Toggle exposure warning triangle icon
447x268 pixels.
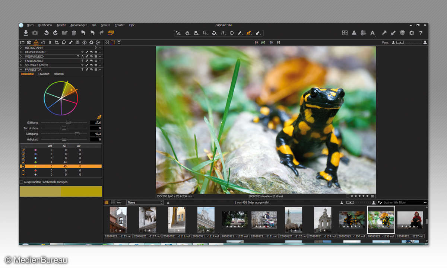click(354, 33)
